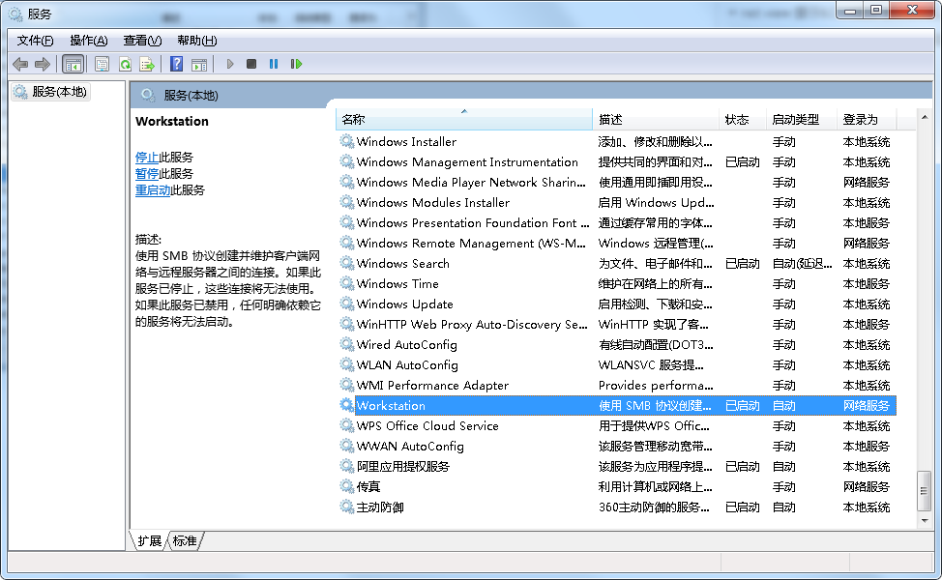Image resolution: width=942 pixels, height=580 pixels.
Task: Select Windows Presentation Foundation Font row
Action: point(473,222)
